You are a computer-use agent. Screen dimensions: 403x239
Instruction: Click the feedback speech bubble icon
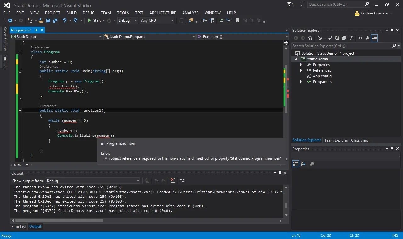(x=302, y=4)
